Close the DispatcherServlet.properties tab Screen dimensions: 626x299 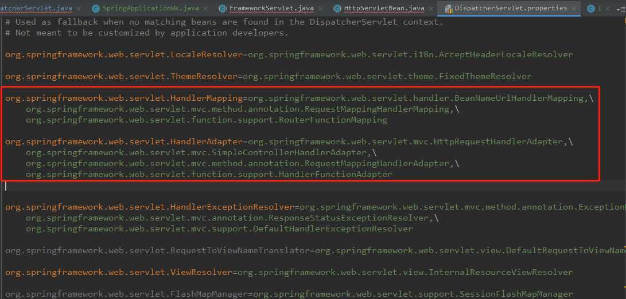574,9
